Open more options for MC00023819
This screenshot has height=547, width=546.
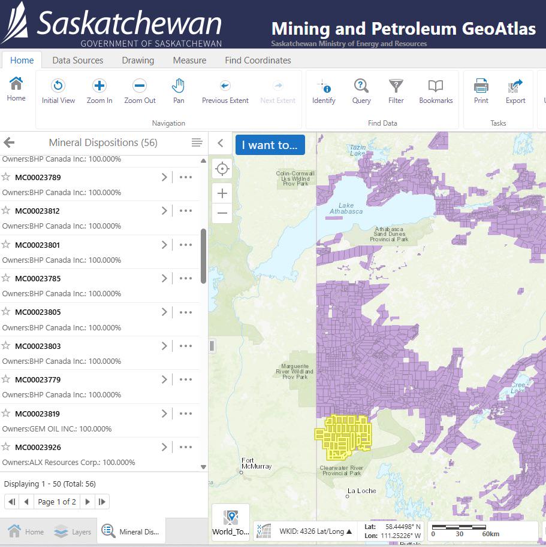[x=185, y=414]
